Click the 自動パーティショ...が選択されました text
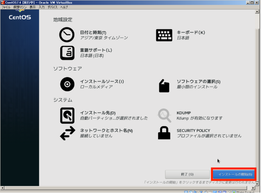This screenshot has height=193, width=261. point(114,118)
